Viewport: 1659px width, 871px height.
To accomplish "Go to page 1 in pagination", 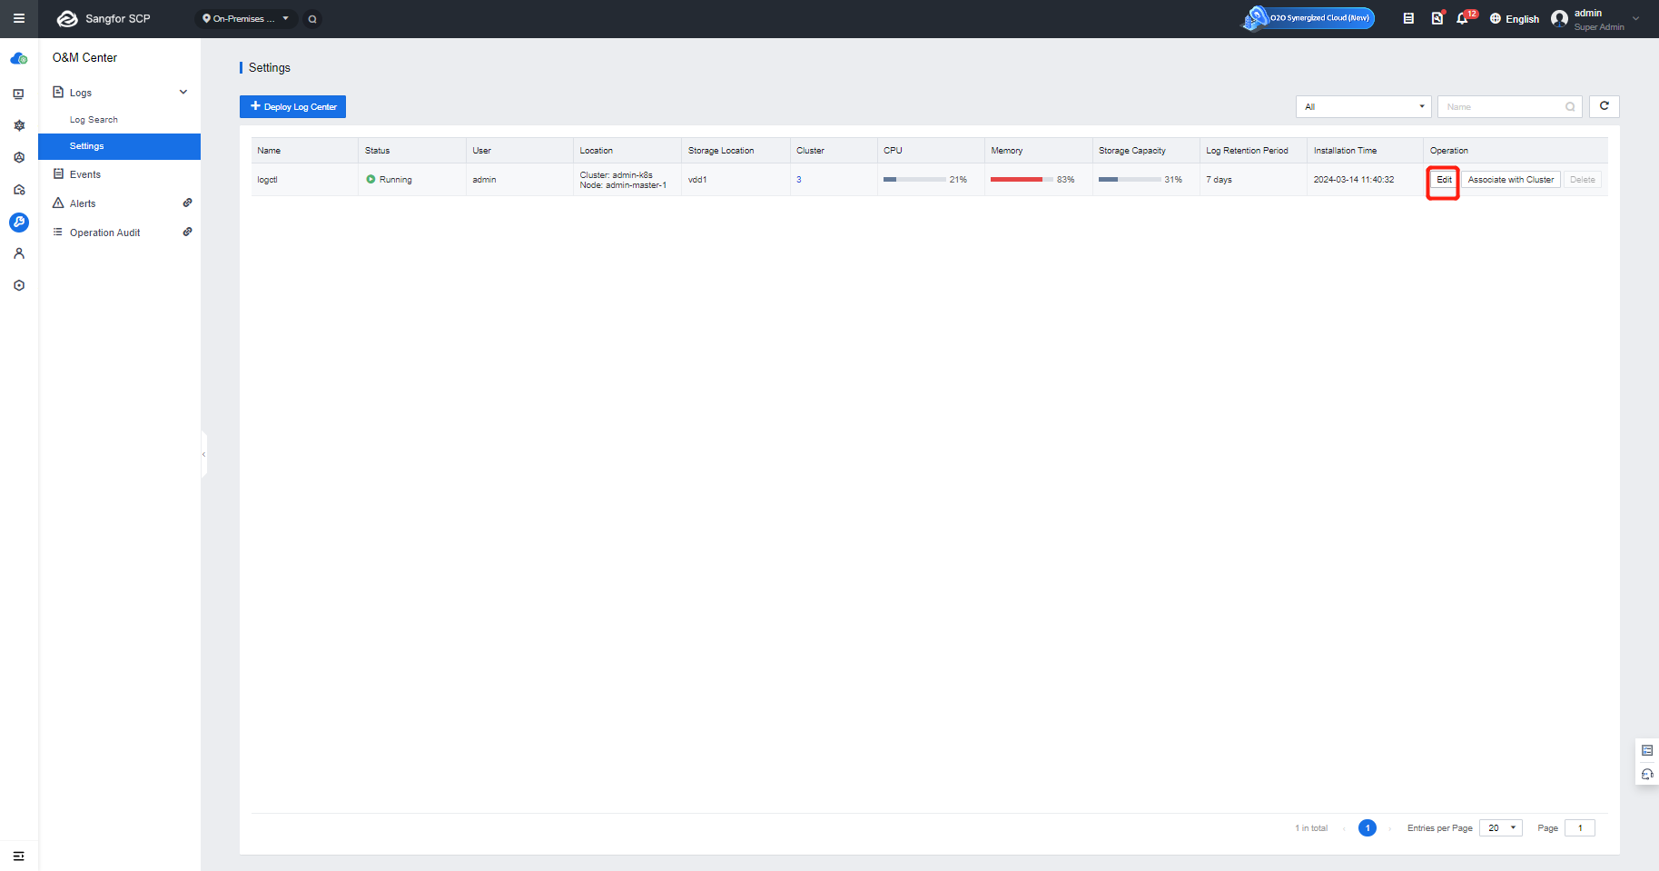I will coord(1368,828).
